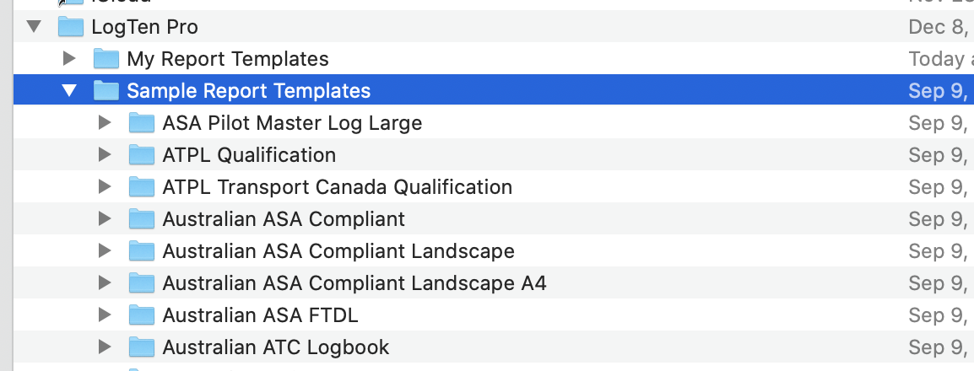Expand the ATPL Transport Canada Qualification folder
The image size is (974, 371).
[105, 187]
